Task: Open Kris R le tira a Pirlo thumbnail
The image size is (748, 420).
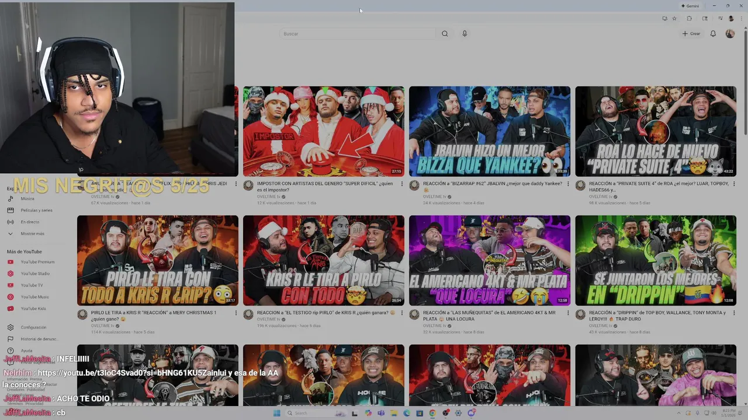Action: tap(324, 261)
